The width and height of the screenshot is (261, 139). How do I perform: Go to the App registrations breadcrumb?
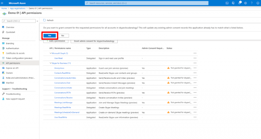point(18,8)
